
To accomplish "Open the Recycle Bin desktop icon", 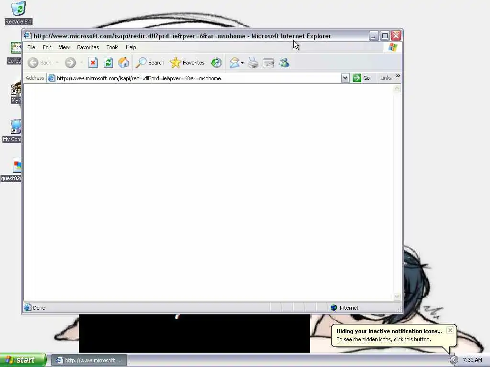I will 19,13.
